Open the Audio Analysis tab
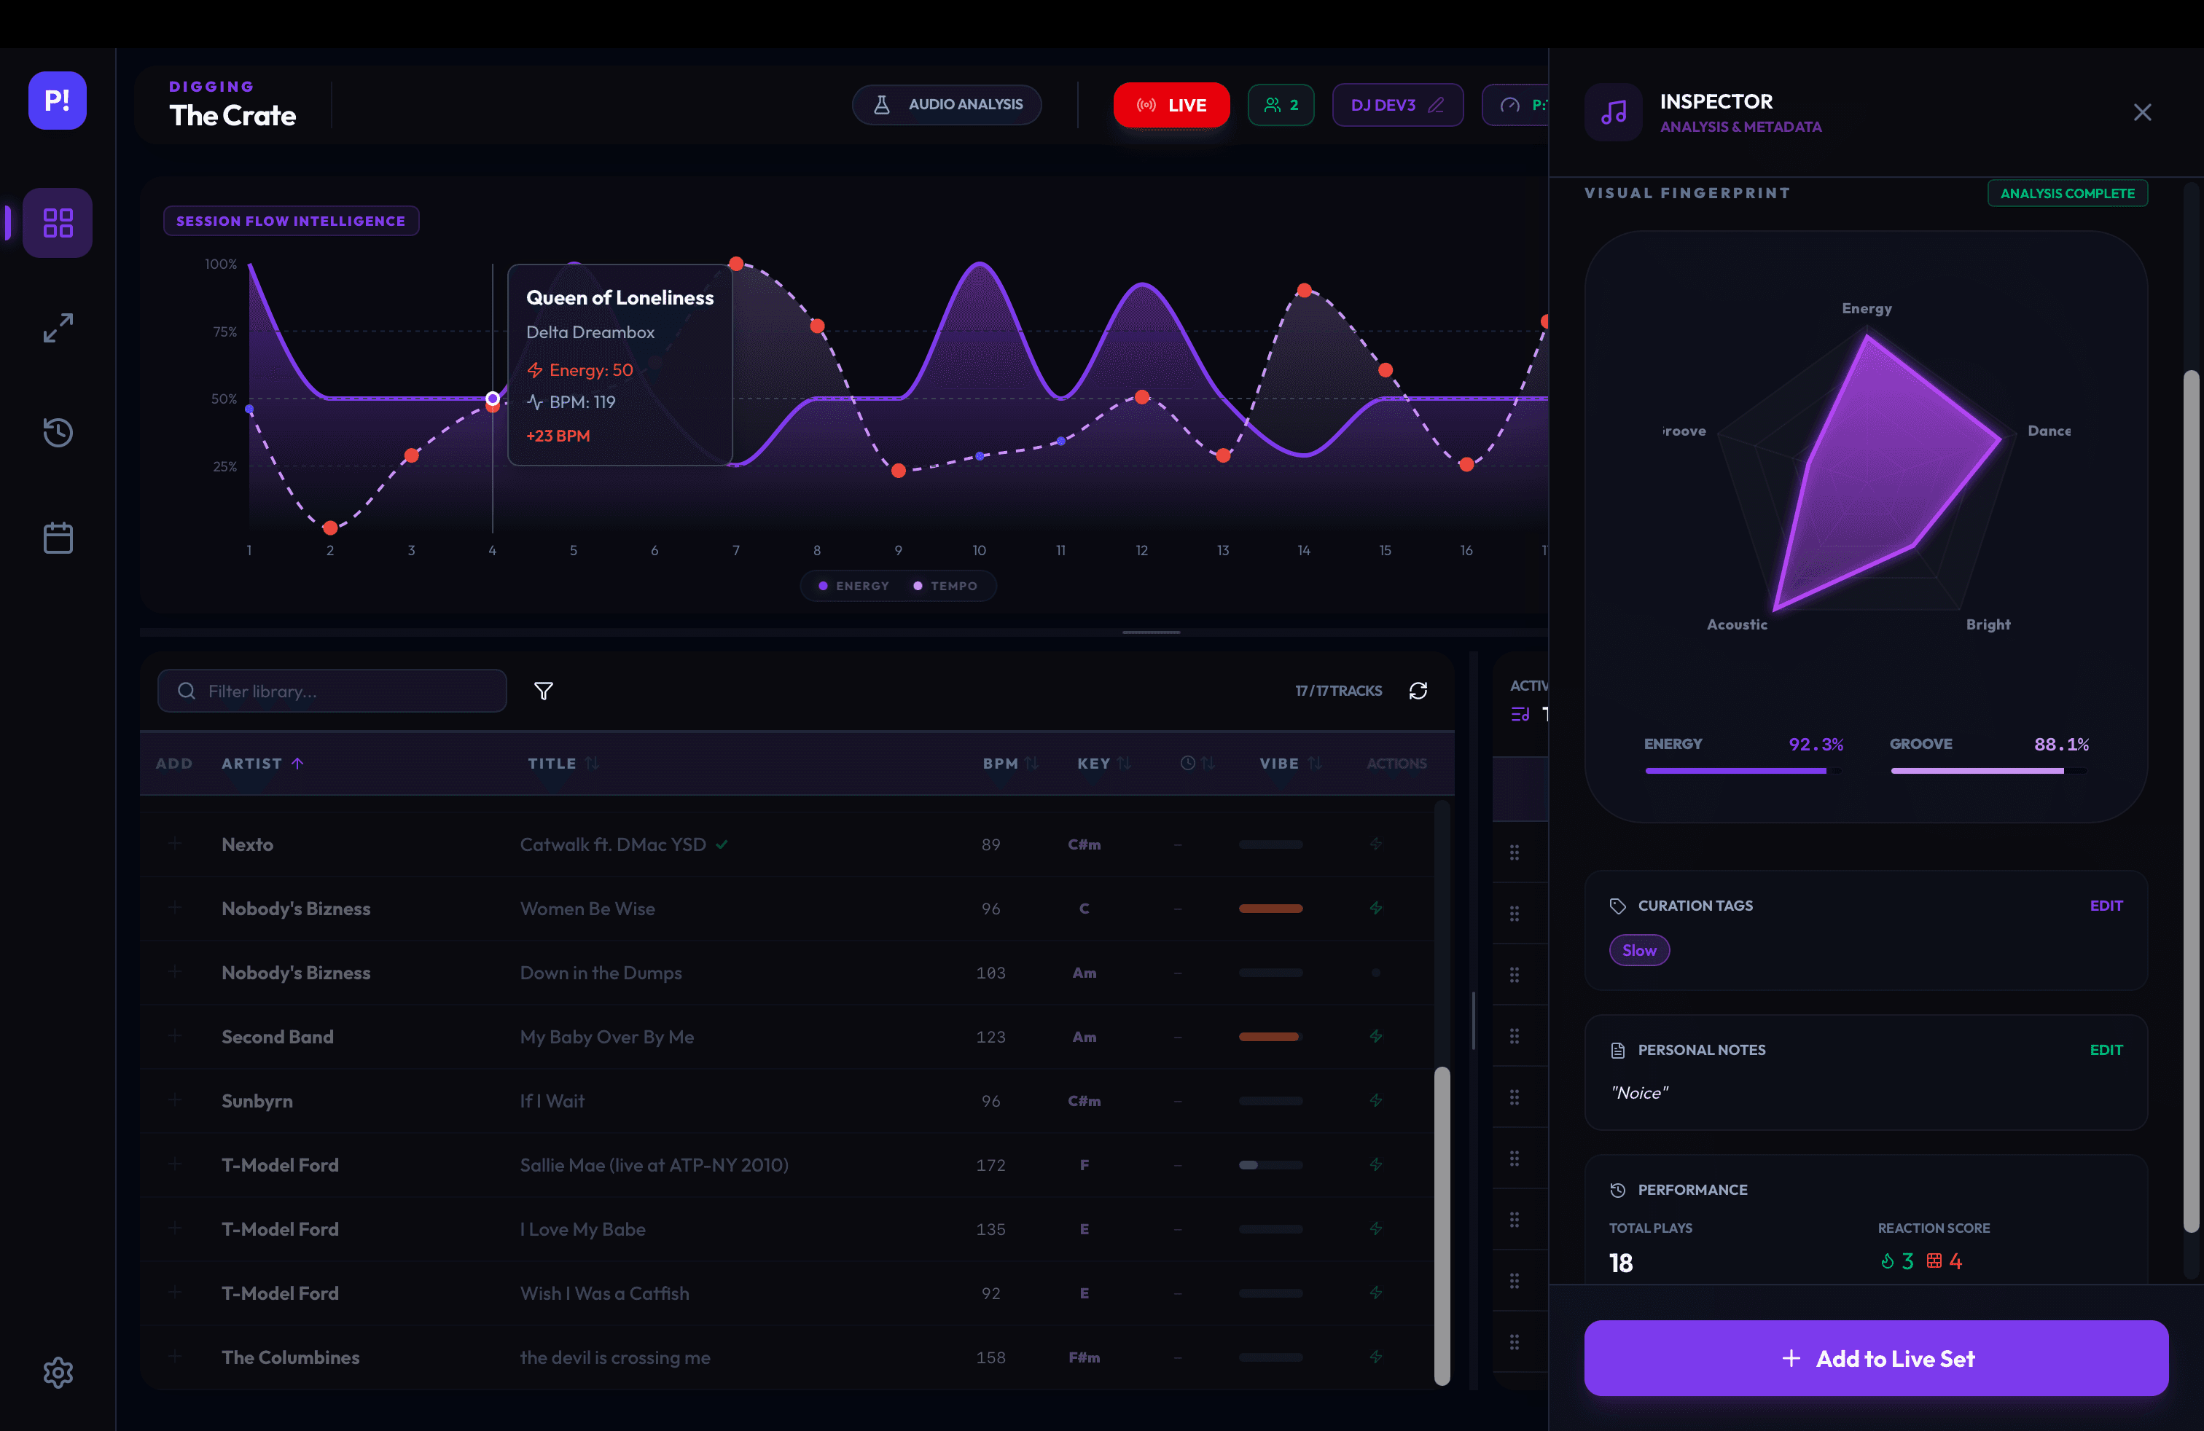The image size is (2204, 1431). click(947, 105)
